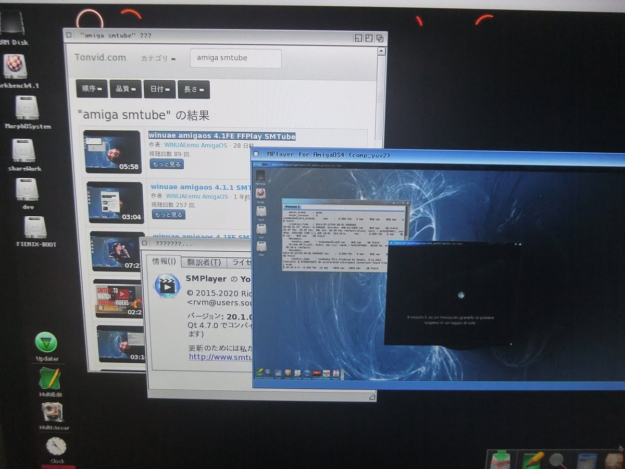Click the resize gadget of the about dialog
Image resolution: width=625 pixels, height=469 pixels.
coord(371,397)
